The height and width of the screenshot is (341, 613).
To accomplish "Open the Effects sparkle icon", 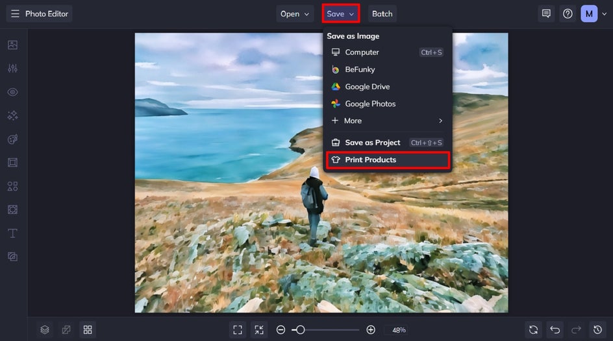I will pos(12,115).
